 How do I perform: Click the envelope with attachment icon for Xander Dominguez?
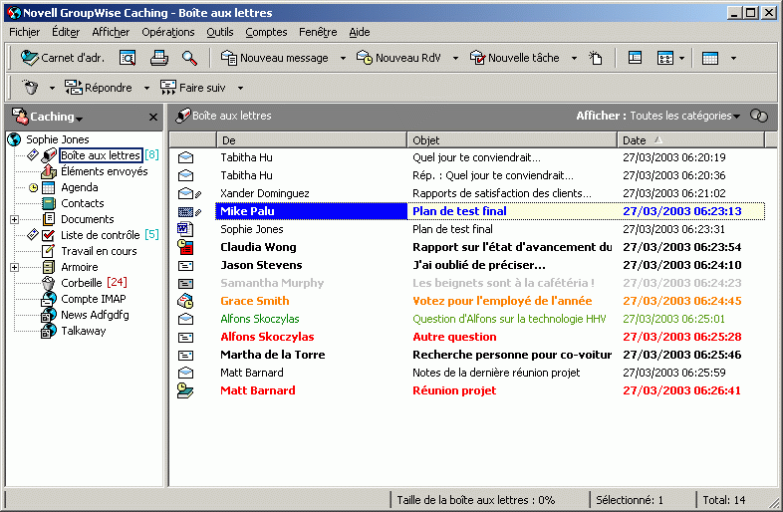189,193
